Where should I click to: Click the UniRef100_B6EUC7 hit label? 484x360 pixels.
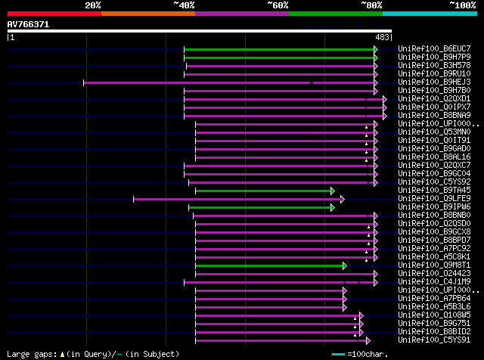[434, 49]
